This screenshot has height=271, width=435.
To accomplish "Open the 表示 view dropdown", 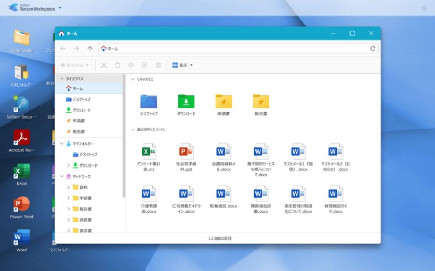I will pos(182,66).
